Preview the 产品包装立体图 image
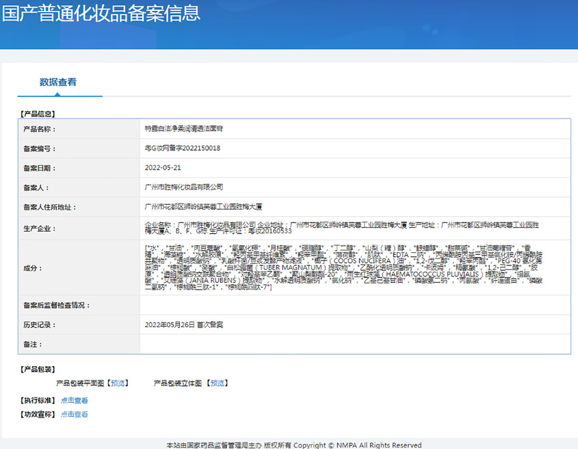The height and width of the screenshot is (449, 578). point(217,383)
